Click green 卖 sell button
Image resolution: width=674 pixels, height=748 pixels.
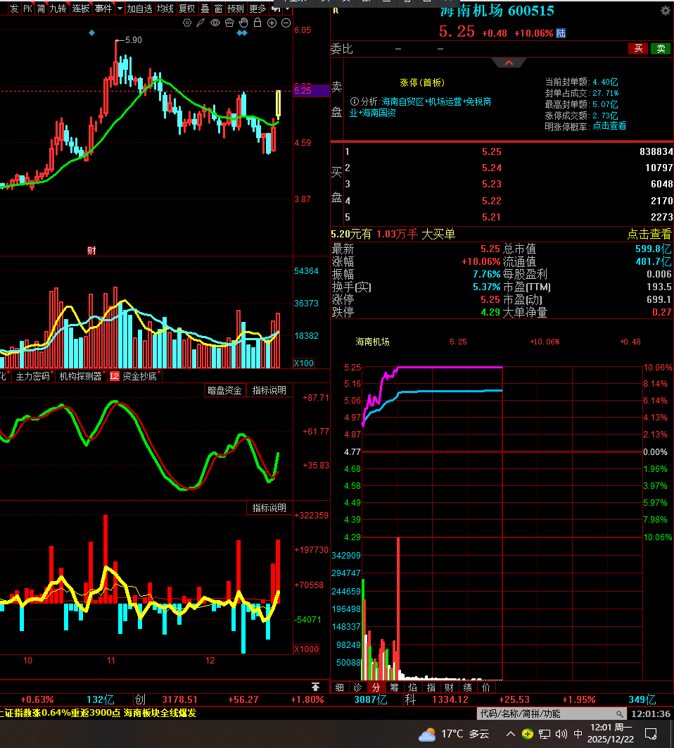[x=661, y=48]
